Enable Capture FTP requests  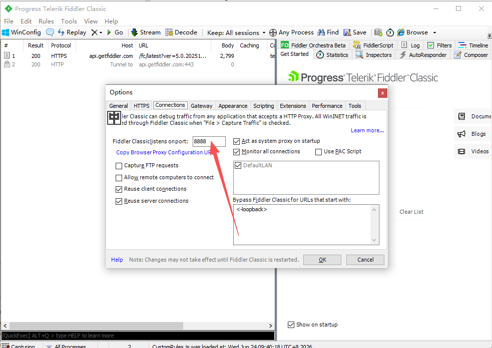[119, 166]
